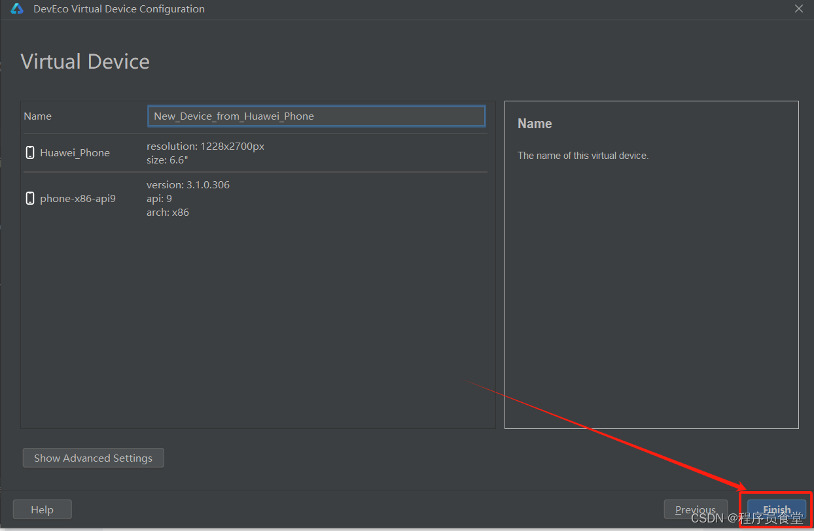Screen dimensions: 814x531
Task: Select the phone-x86-api9 row label
Action: point(78,198)
